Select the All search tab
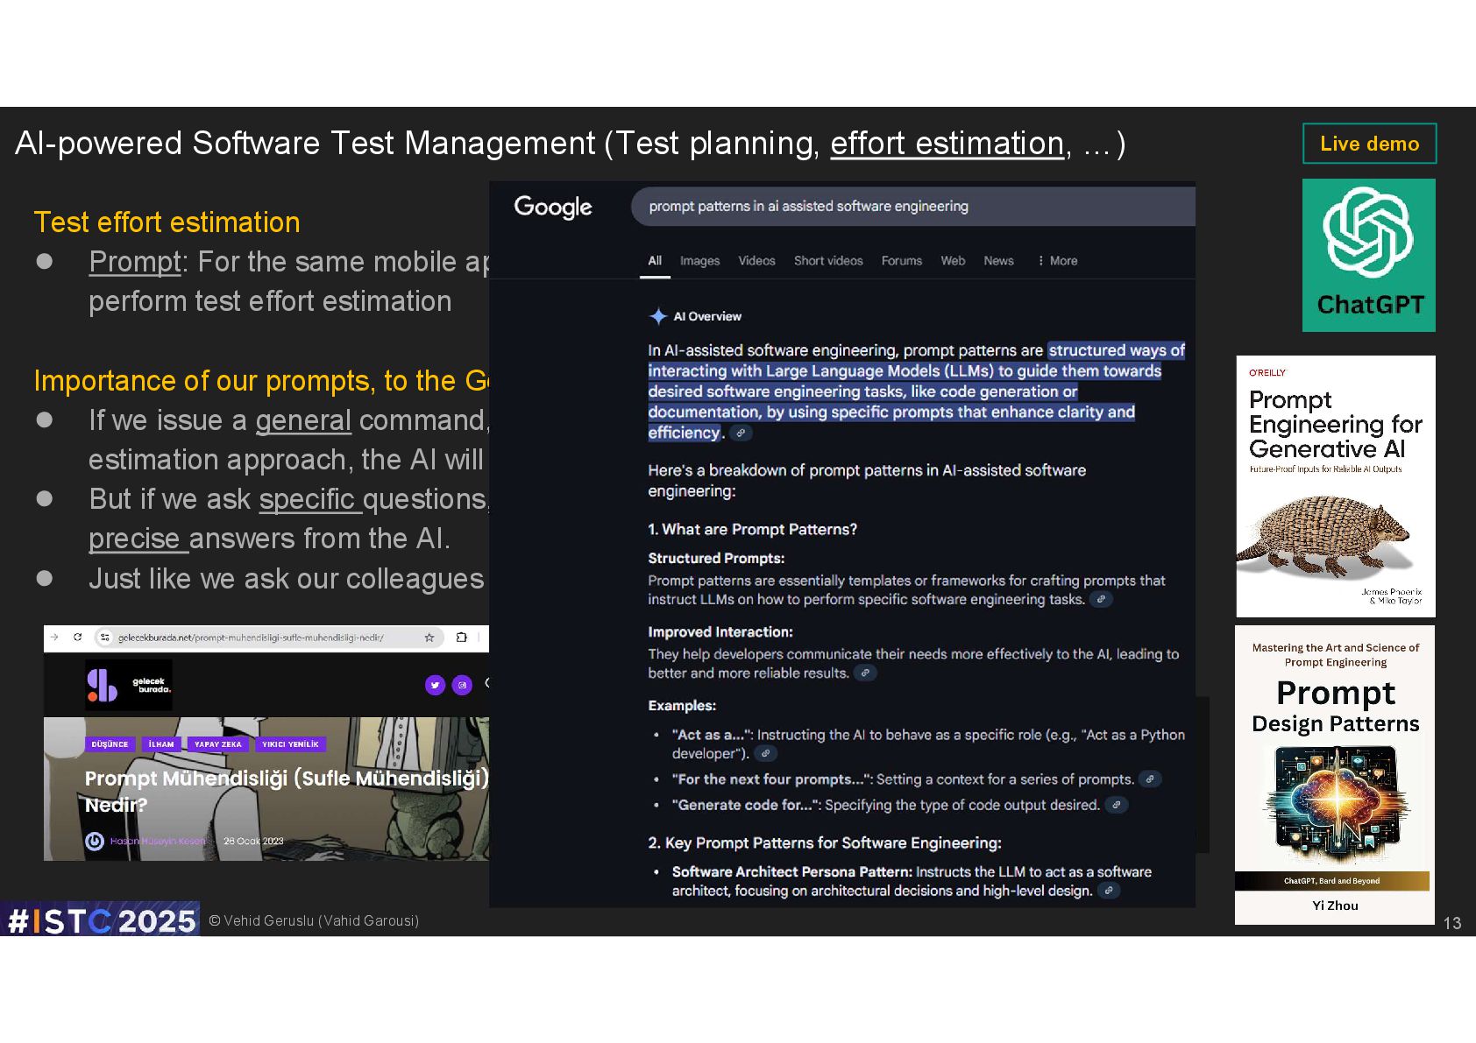The width and height of the screenshot is (1476, 1043). click(x=655, y=261)
